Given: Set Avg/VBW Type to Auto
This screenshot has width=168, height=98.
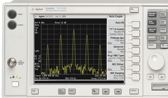Looking at the screenshot, I should coord(110,60).
